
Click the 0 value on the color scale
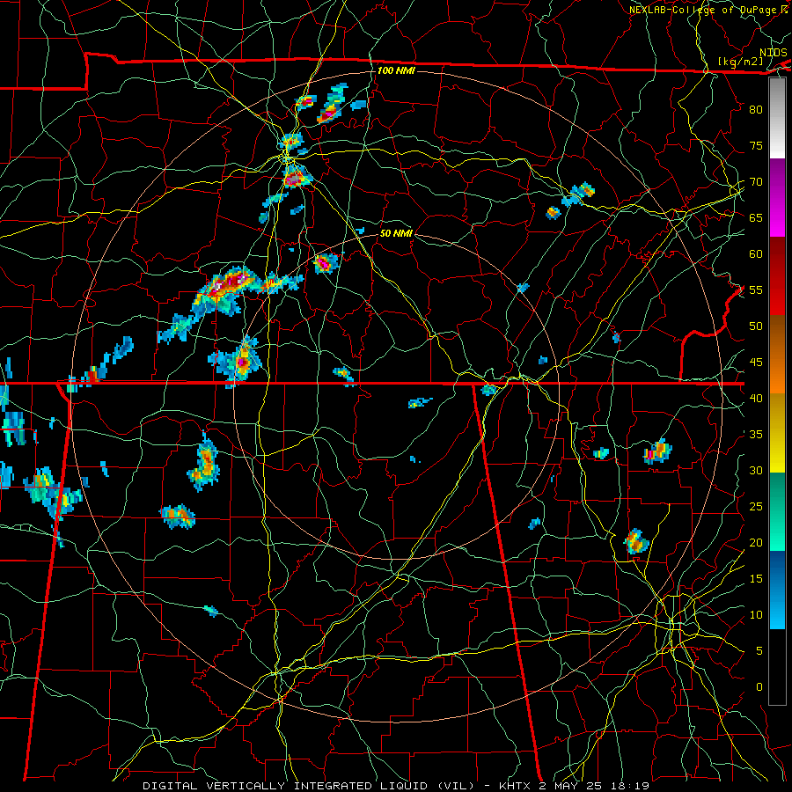pyautogui.click(x=759, y=687)
